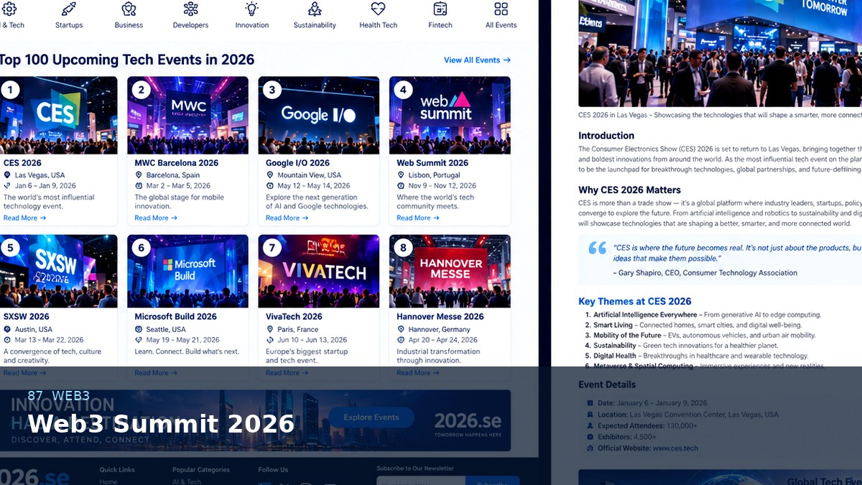
Task: Open Read More on the Web Summit card
Action: pos(418,218)
